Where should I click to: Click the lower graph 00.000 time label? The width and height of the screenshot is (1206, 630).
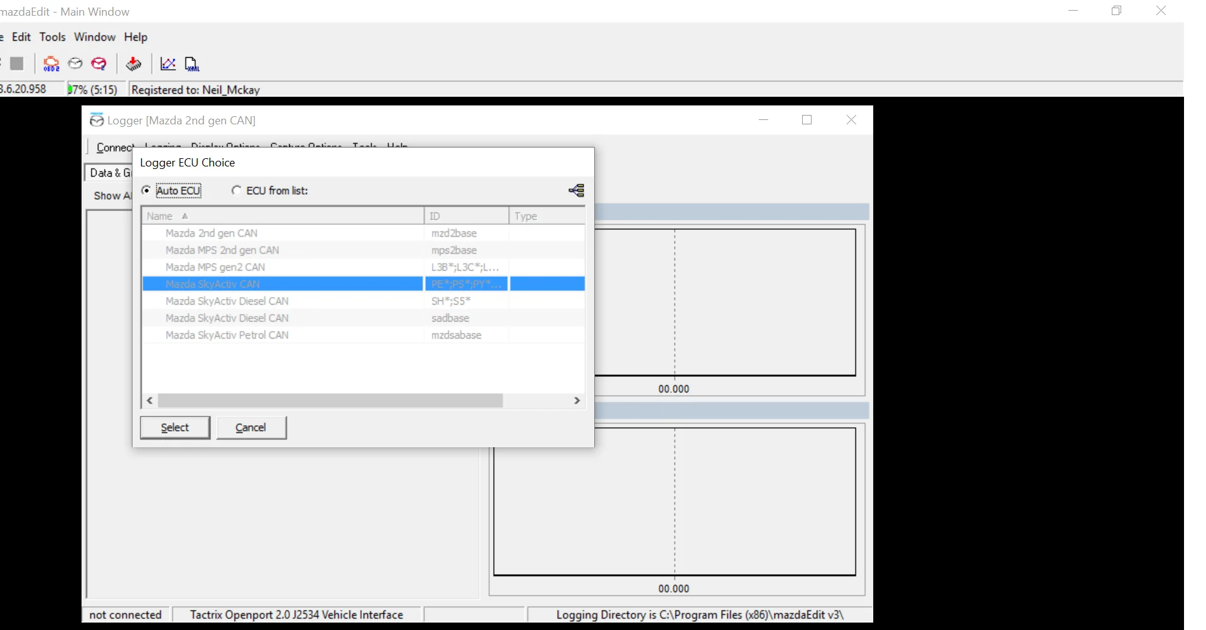(x=674, y=589)
